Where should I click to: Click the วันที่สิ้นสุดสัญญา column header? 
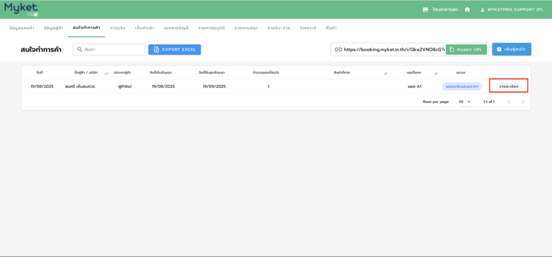coord(211,73)
